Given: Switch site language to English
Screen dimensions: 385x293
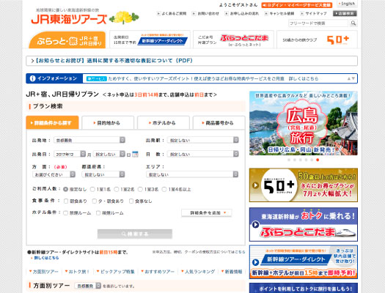Looking at the screenshot, I should [x=347, y=4].
